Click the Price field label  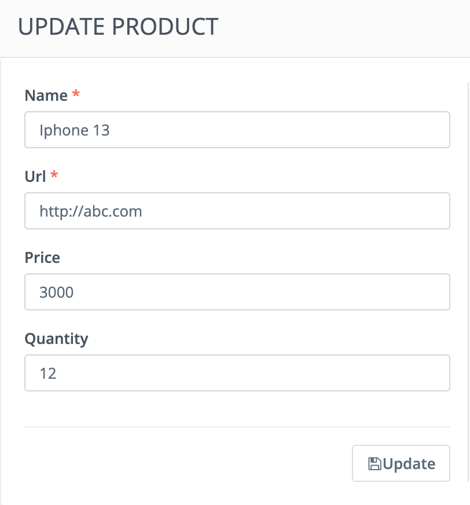[42, 257]
